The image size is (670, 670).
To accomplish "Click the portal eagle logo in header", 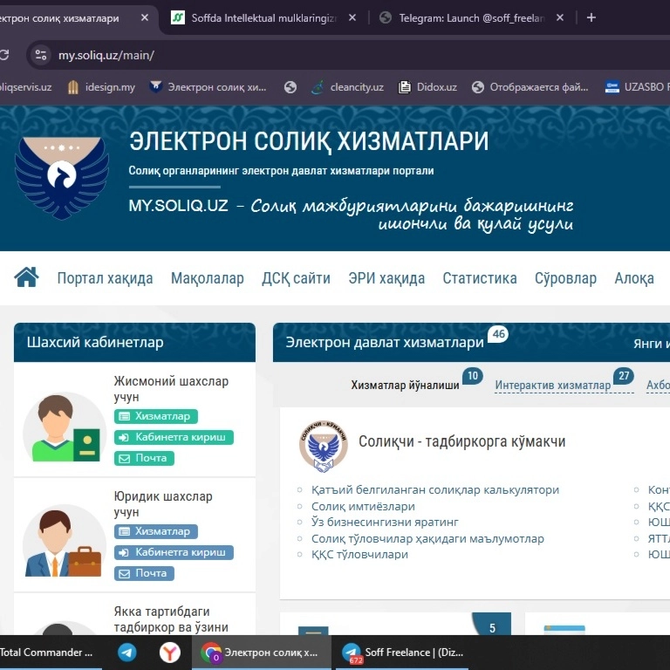I will 62,176.
